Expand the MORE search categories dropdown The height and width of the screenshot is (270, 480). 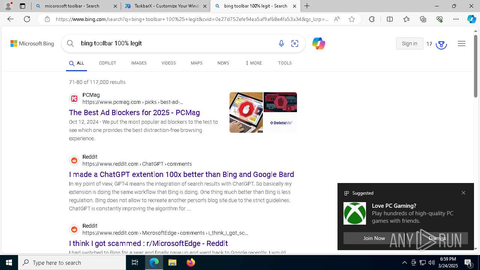click(253, 63)
